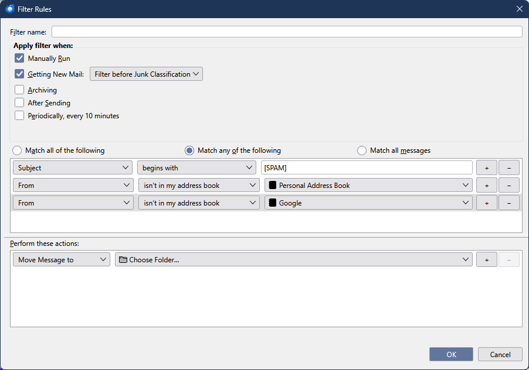Screen dimensions: 529x370
Task: Add another action with the plus button
Action: [486, 260]
